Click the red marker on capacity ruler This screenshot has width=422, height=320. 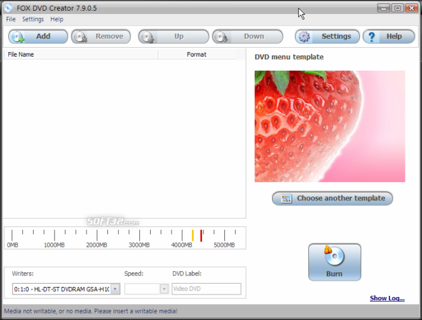click(x=201, y=235)
